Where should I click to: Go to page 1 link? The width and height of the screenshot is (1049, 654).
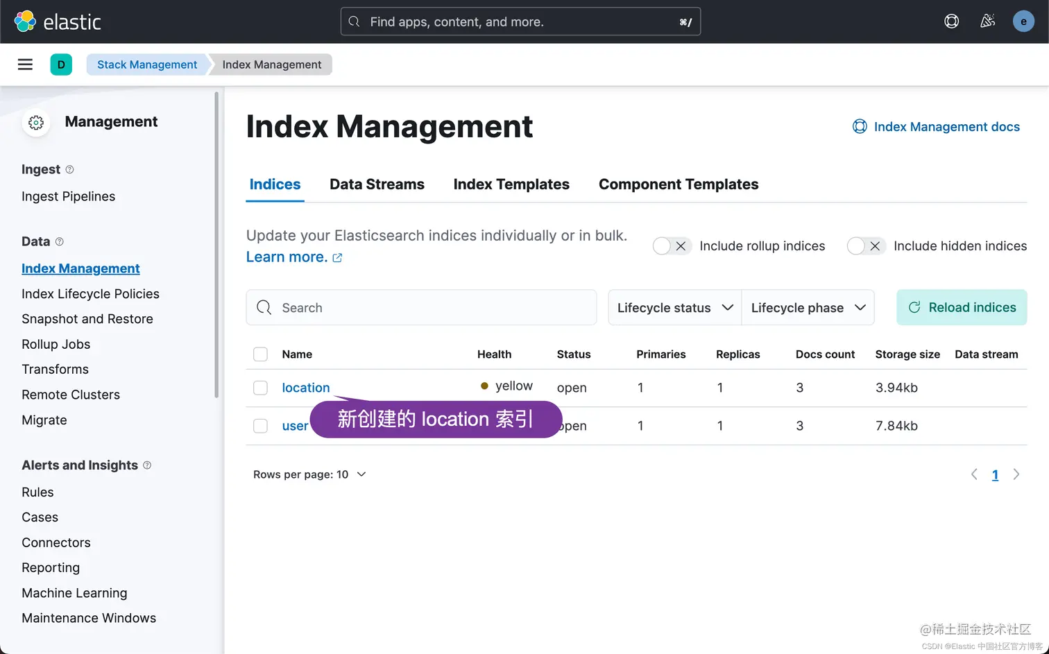pos(995,475)
